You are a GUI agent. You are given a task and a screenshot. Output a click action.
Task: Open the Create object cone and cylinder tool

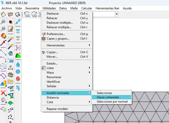point(3,83)
